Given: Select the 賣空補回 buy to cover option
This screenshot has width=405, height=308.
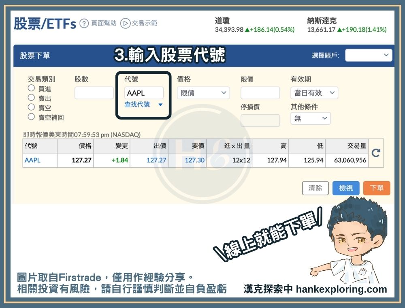Looking at the screenshot, I should pos(31,117).
